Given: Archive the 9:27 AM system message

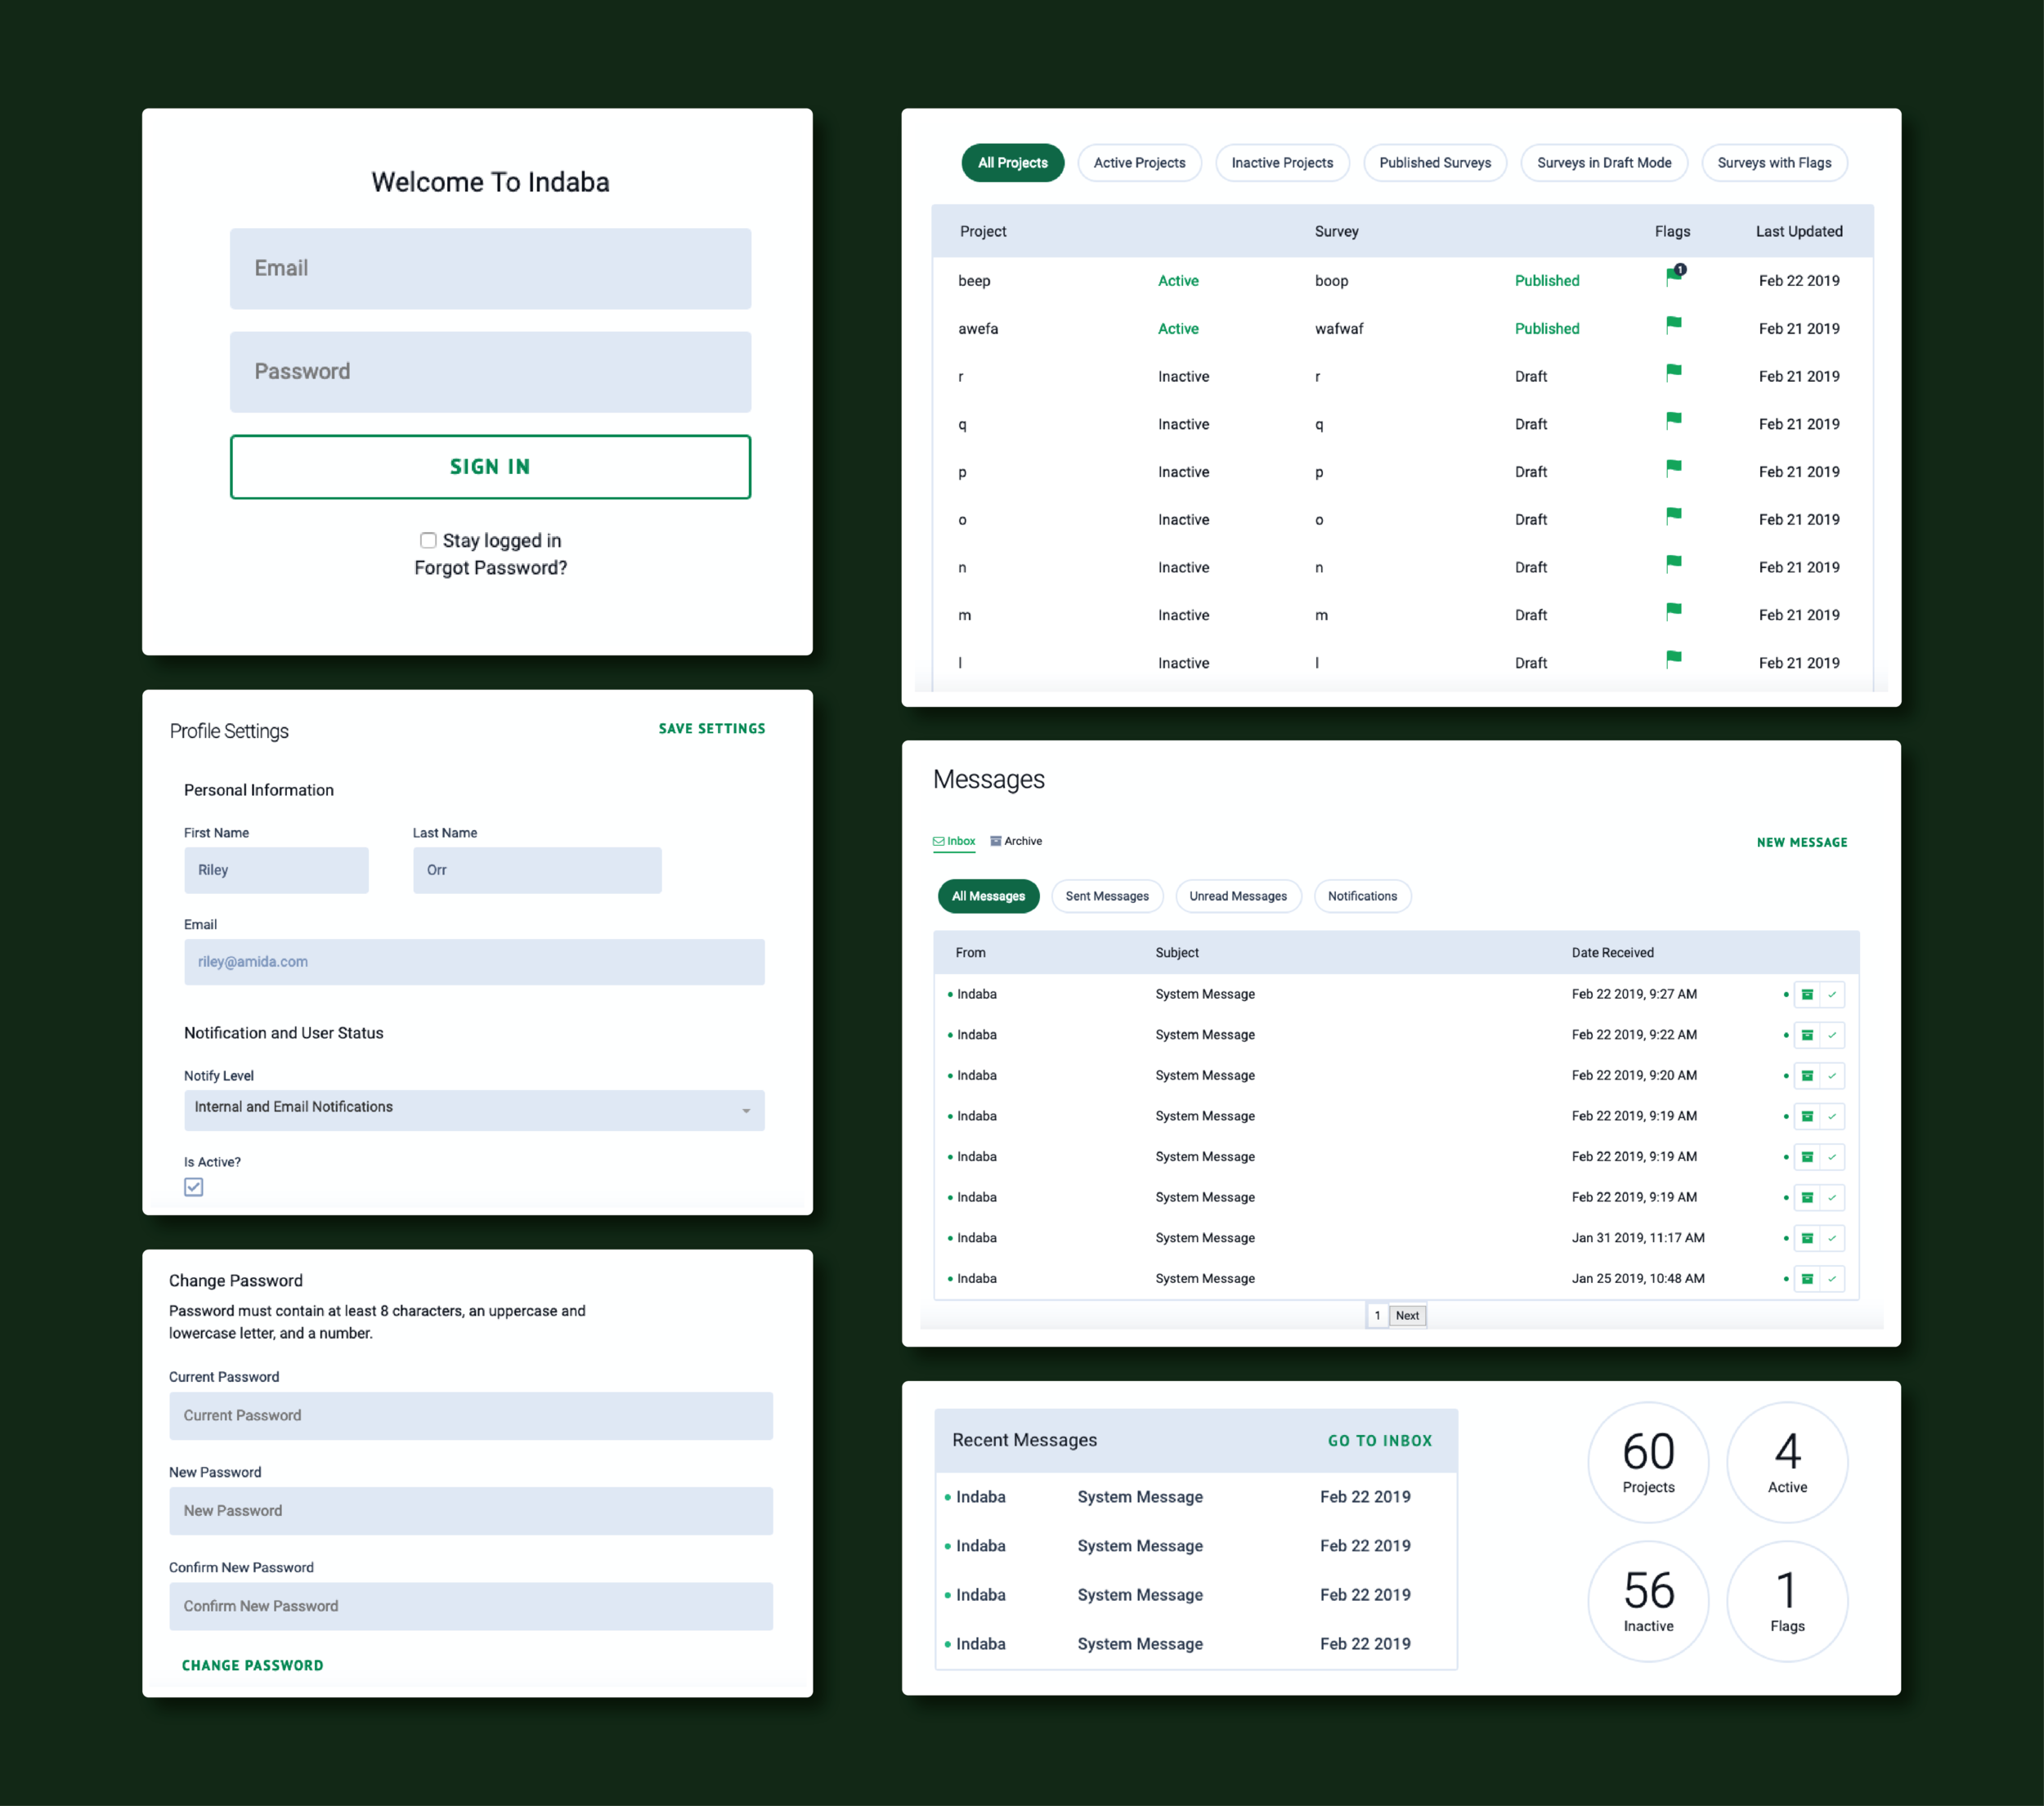Looking at the screenshot, I should tap(1807, 995).
